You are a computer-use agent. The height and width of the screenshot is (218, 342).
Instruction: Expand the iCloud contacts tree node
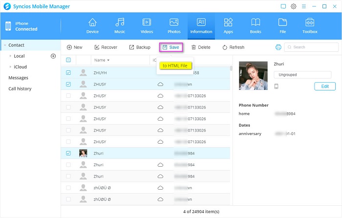click(10, 67)
